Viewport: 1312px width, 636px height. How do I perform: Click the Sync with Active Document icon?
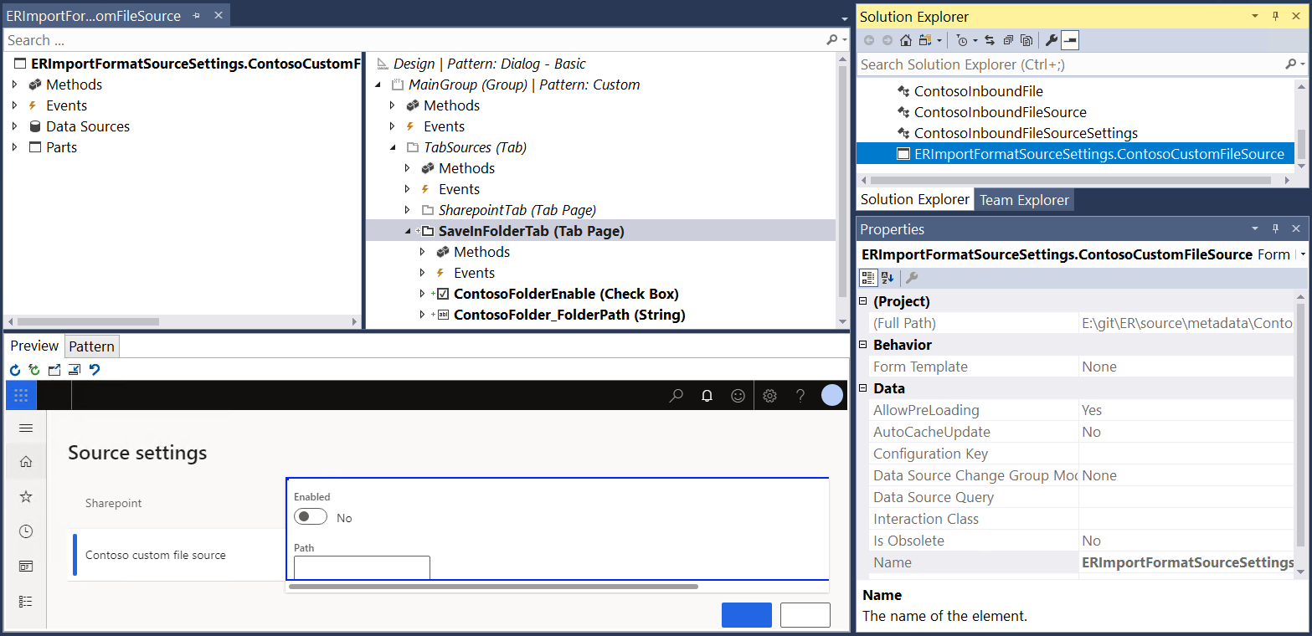click(x=989, y=39)
